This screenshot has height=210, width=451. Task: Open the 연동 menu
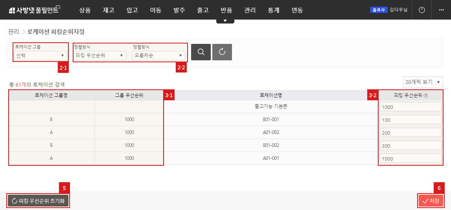pyautogui.click(x=297, y=10)
